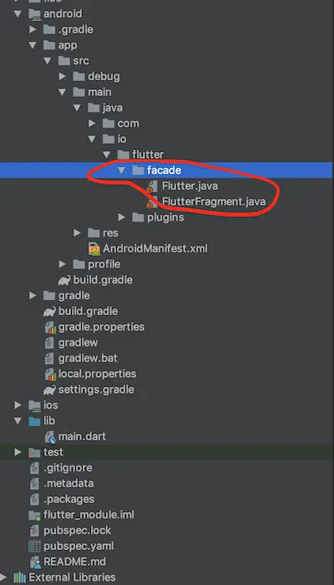
Task: Click the flutter_module.iml module icon
Action: pos(35,515)
